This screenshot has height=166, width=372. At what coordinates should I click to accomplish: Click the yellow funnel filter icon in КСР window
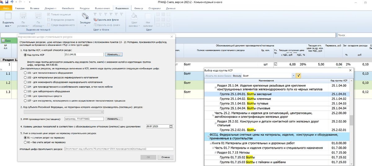(298, 75)
